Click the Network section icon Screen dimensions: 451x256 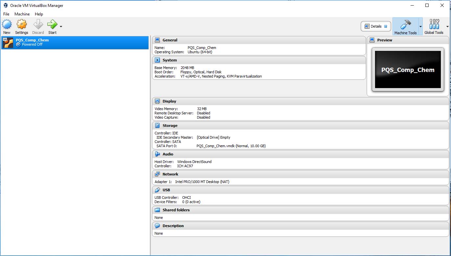(x=157, y=174)
